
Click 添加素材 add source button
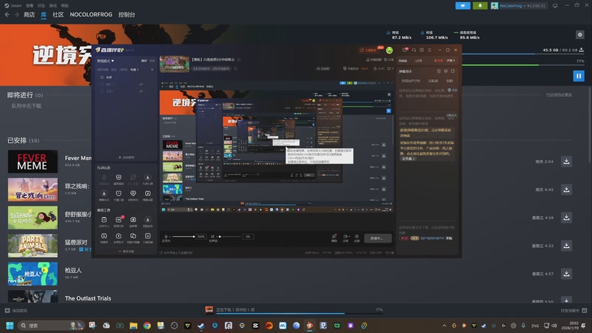pos(126,157)
